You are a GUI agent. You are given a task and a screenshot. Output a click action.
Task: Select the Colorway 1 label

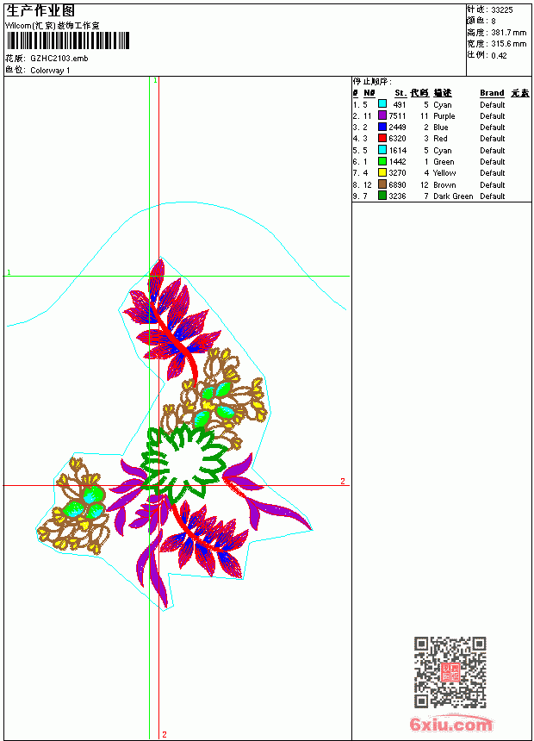pyautogui.click(x=50, y=71)
